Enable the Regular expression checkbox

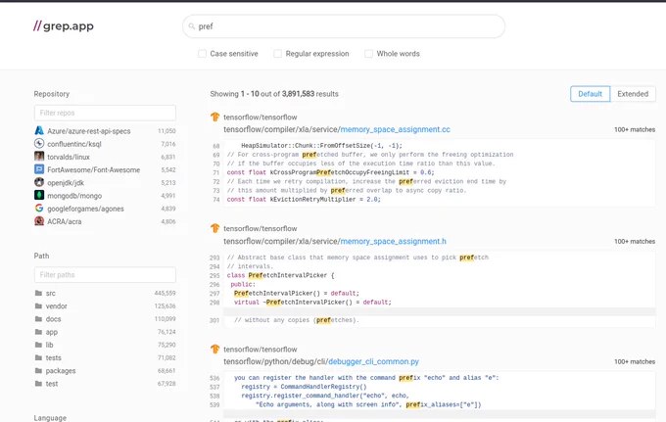tap(278, 54)
